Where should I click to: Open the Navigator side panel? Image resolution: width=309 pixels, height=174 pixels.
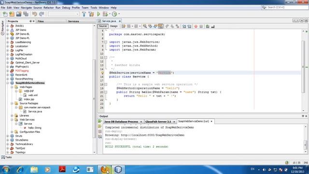[x=2, y=28]
